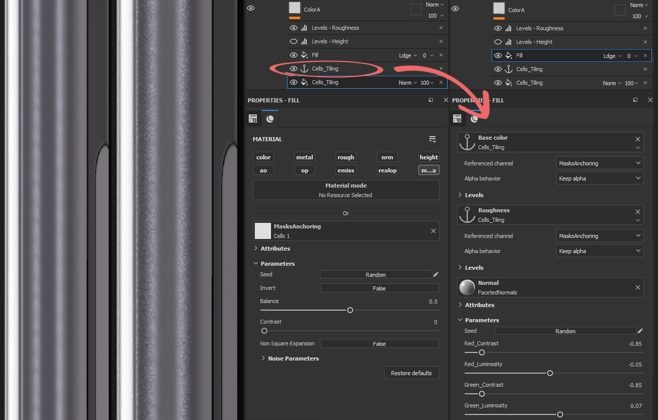Hide the selected Fill effect in right stack

click(498, 55)
